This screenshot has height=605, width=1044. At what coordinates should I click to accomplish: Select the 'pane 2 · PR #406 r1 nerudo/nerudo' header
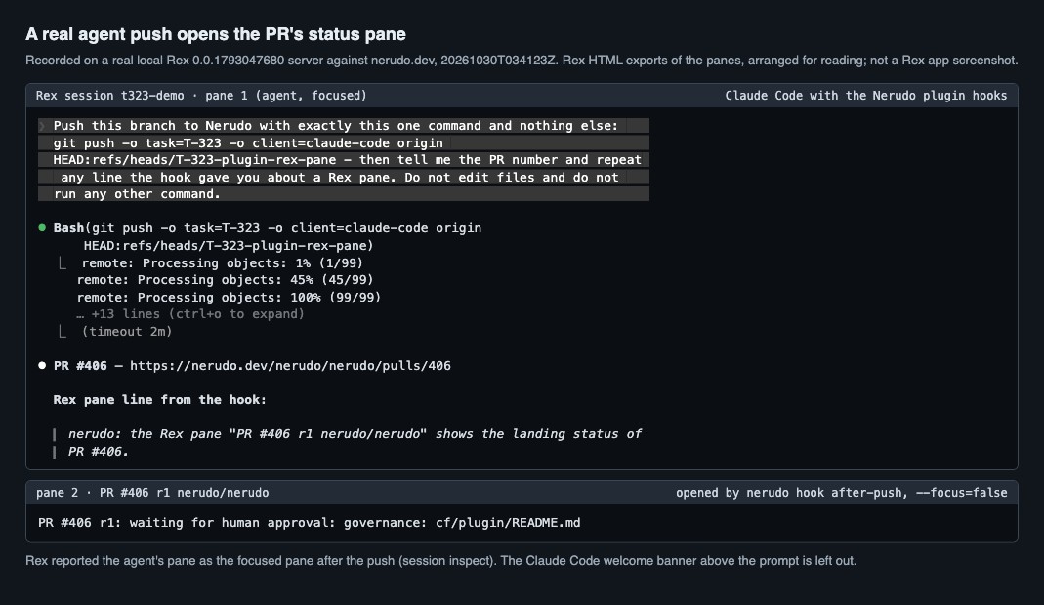tap(152, 493)
